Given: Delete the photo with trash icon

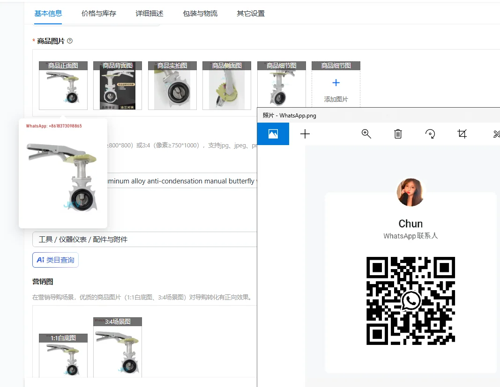Looking at the screenshot, I should pos(398,134).
